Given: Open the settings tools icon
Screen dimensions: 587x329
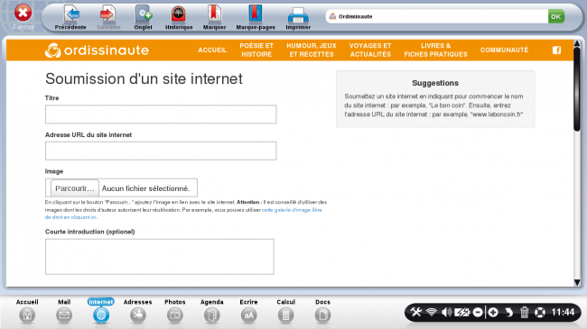Looking at the screenshot, I should coord(415,312).
